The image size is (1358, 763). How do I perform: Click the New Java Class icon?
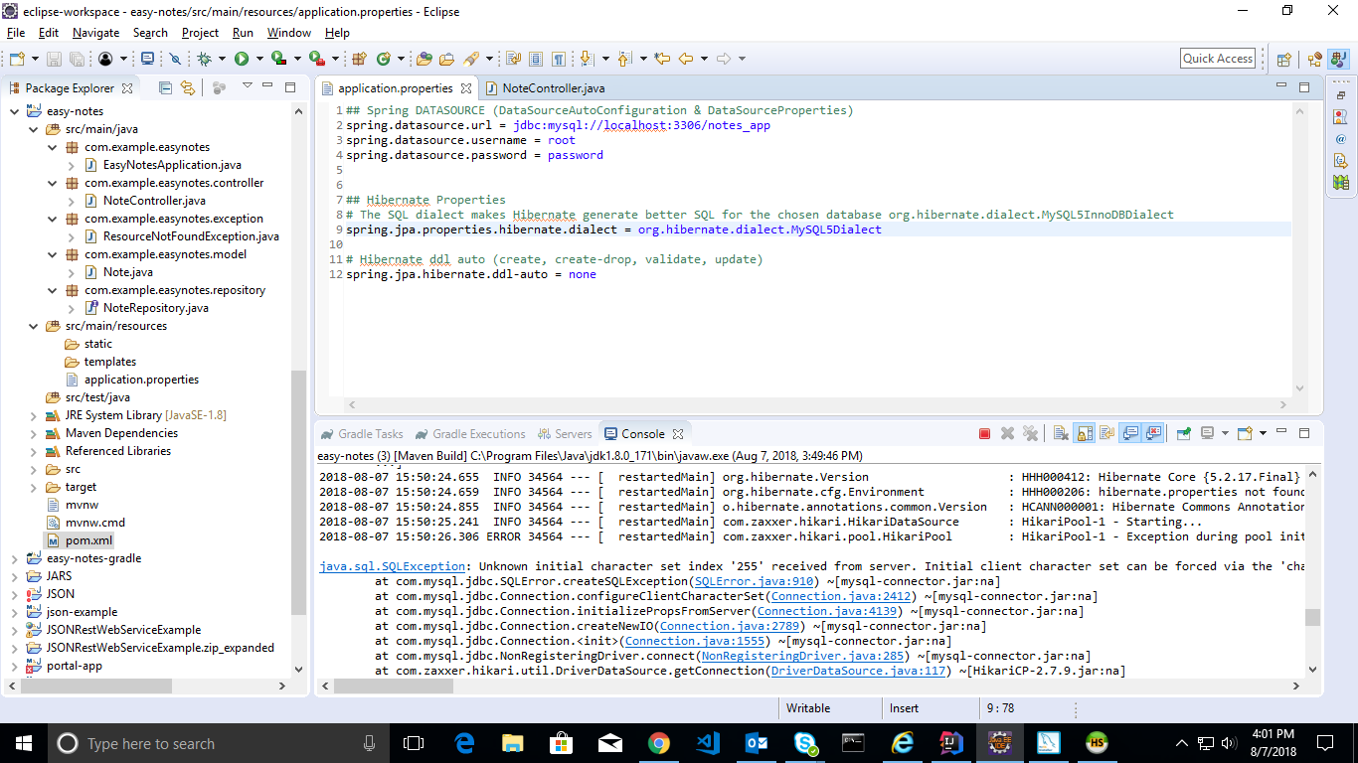tap(383, 59)
